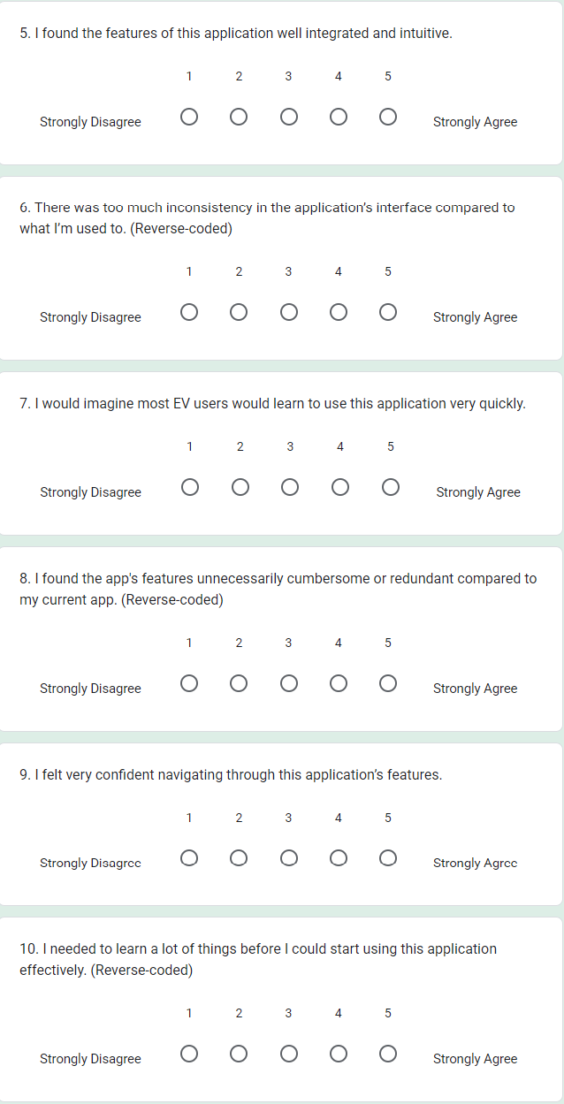Choose rating 1 for question 7
This screenshot has height=1104, width=564.
(x=190, y=487)
